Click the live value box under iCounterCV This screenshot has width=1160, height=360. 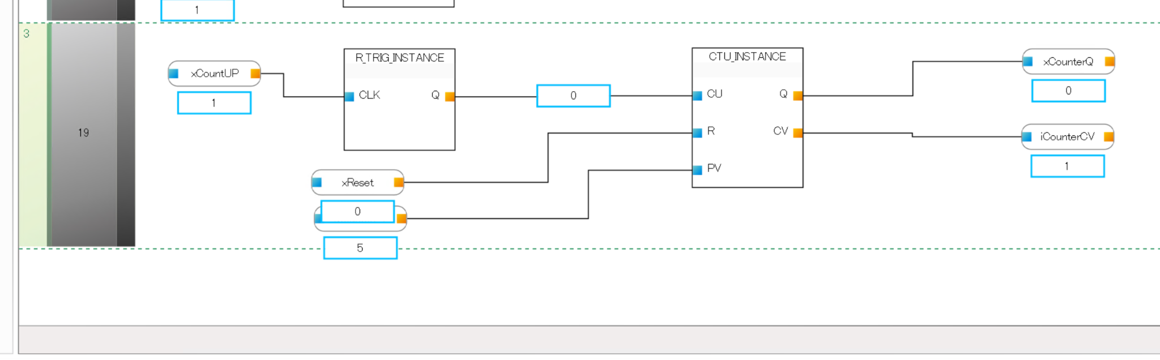1067,166
